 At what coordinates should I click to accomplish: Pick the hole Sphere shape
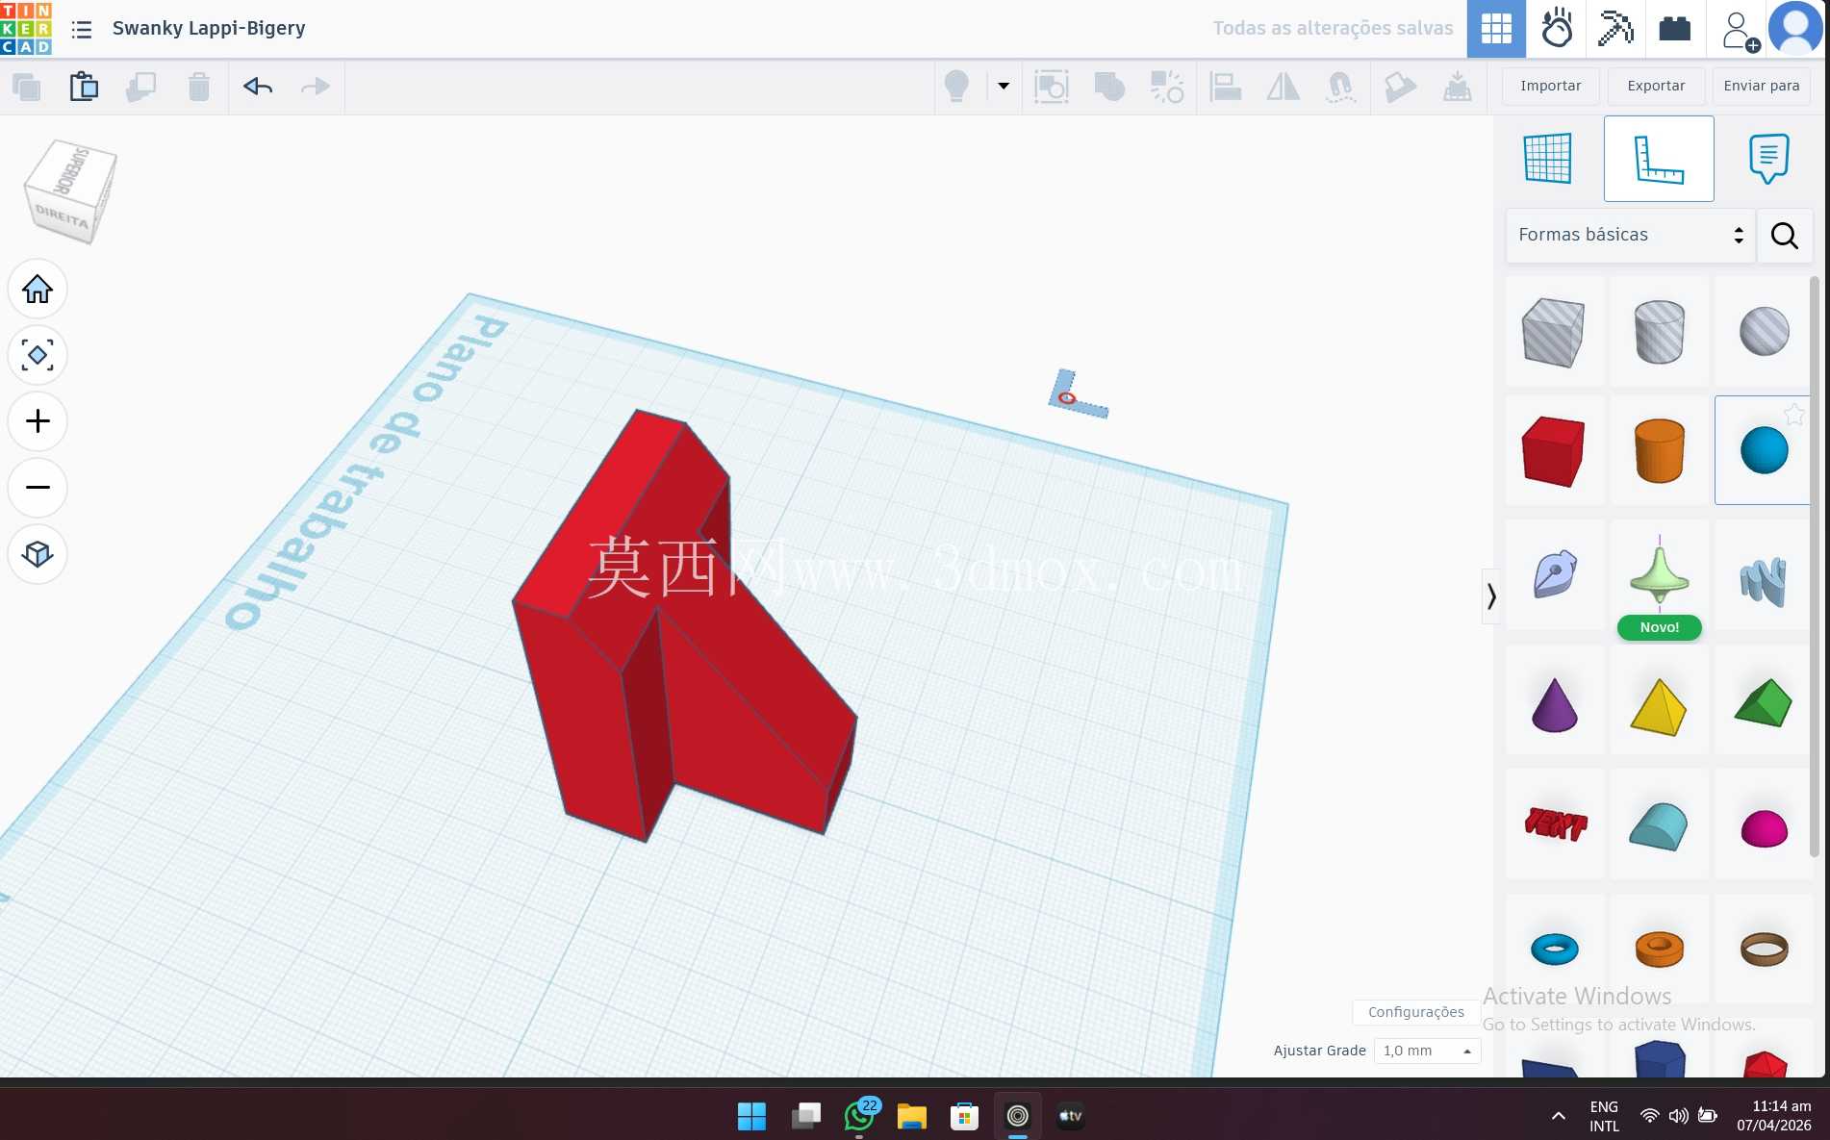tap(1764, 332)
